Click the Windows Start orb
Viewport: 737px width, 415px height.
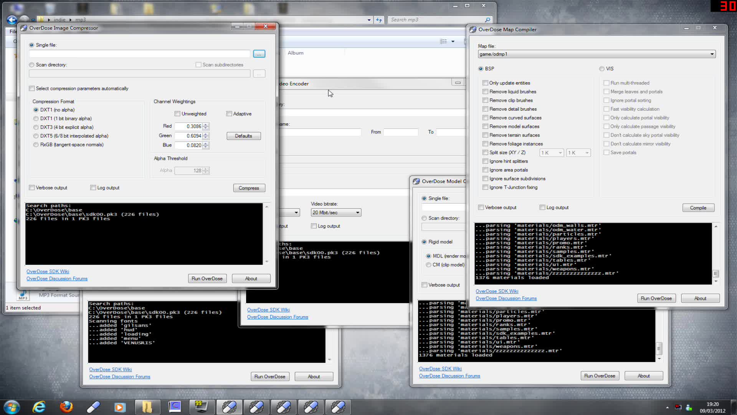[12, 407]
